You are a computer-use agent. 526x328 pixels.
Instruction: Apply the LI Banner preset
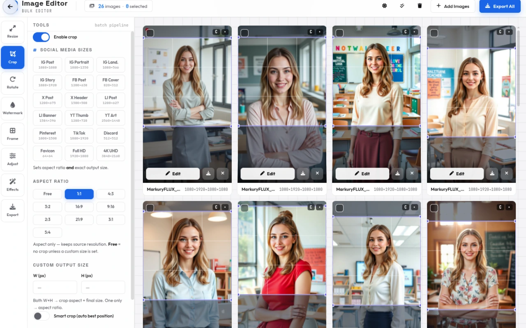point(48,118)
